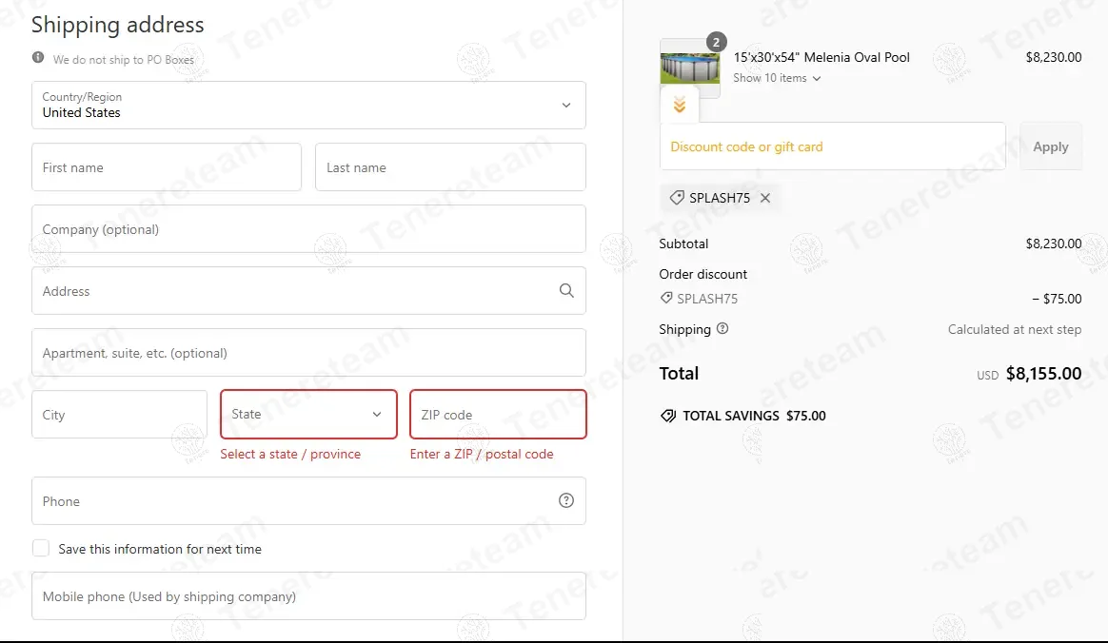
Task: Open the Country/Region dropdown
Action: tap(308, 105)
